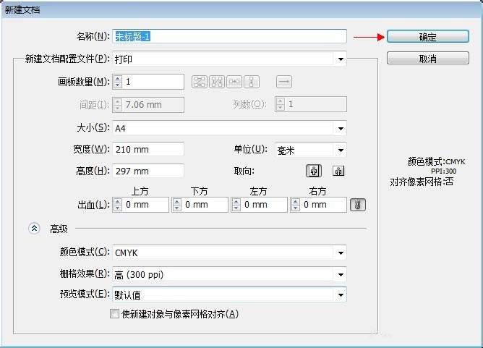Toggle the bleed link chain icon
Screen dimensions: 483x348
358,205
